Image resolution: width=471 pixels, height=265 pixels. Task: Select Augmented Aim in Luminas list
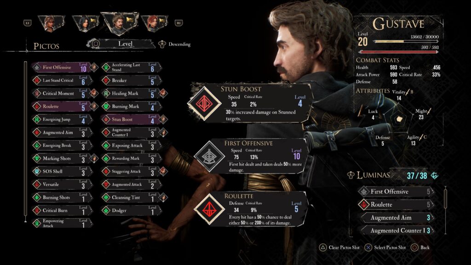(x=397, y=218)
